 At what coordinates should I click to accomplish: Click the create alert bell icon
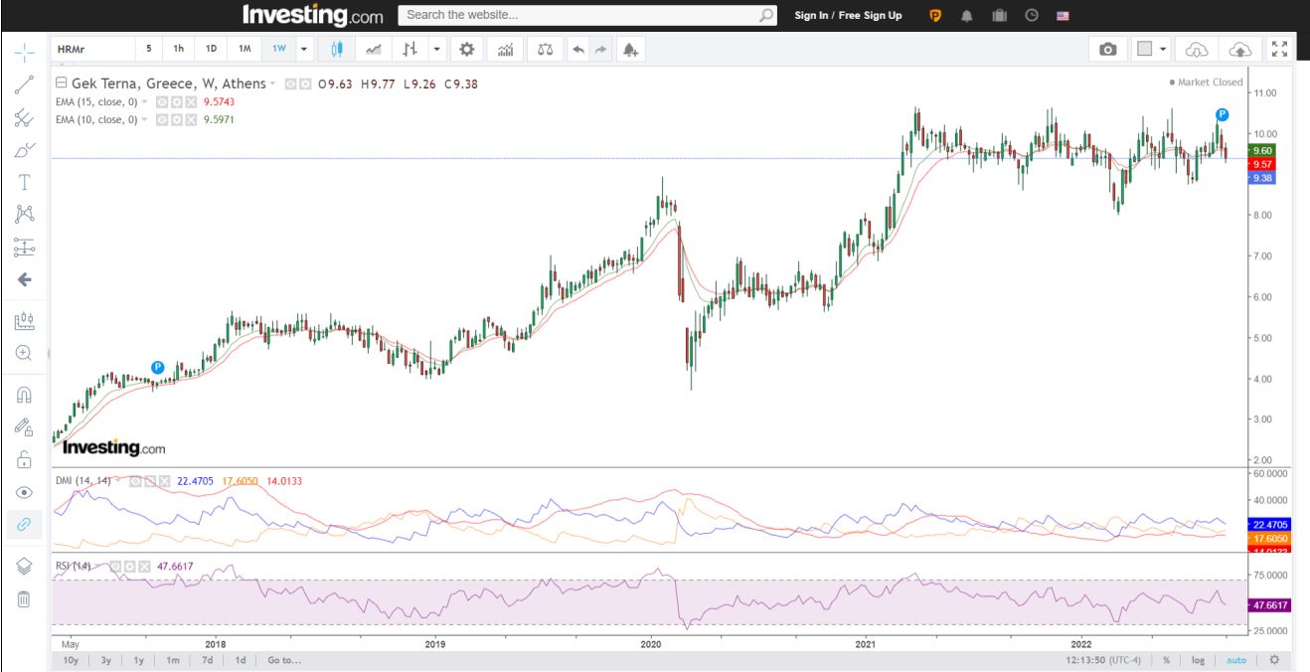(630, 49)
